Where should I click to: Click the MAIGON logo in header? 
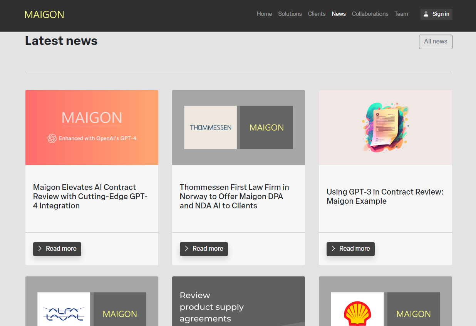44,15
